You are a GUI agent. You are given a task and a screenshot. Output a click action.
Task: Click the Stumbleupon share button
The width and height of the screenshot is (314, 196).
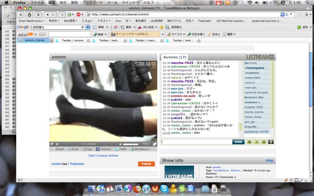140,149
